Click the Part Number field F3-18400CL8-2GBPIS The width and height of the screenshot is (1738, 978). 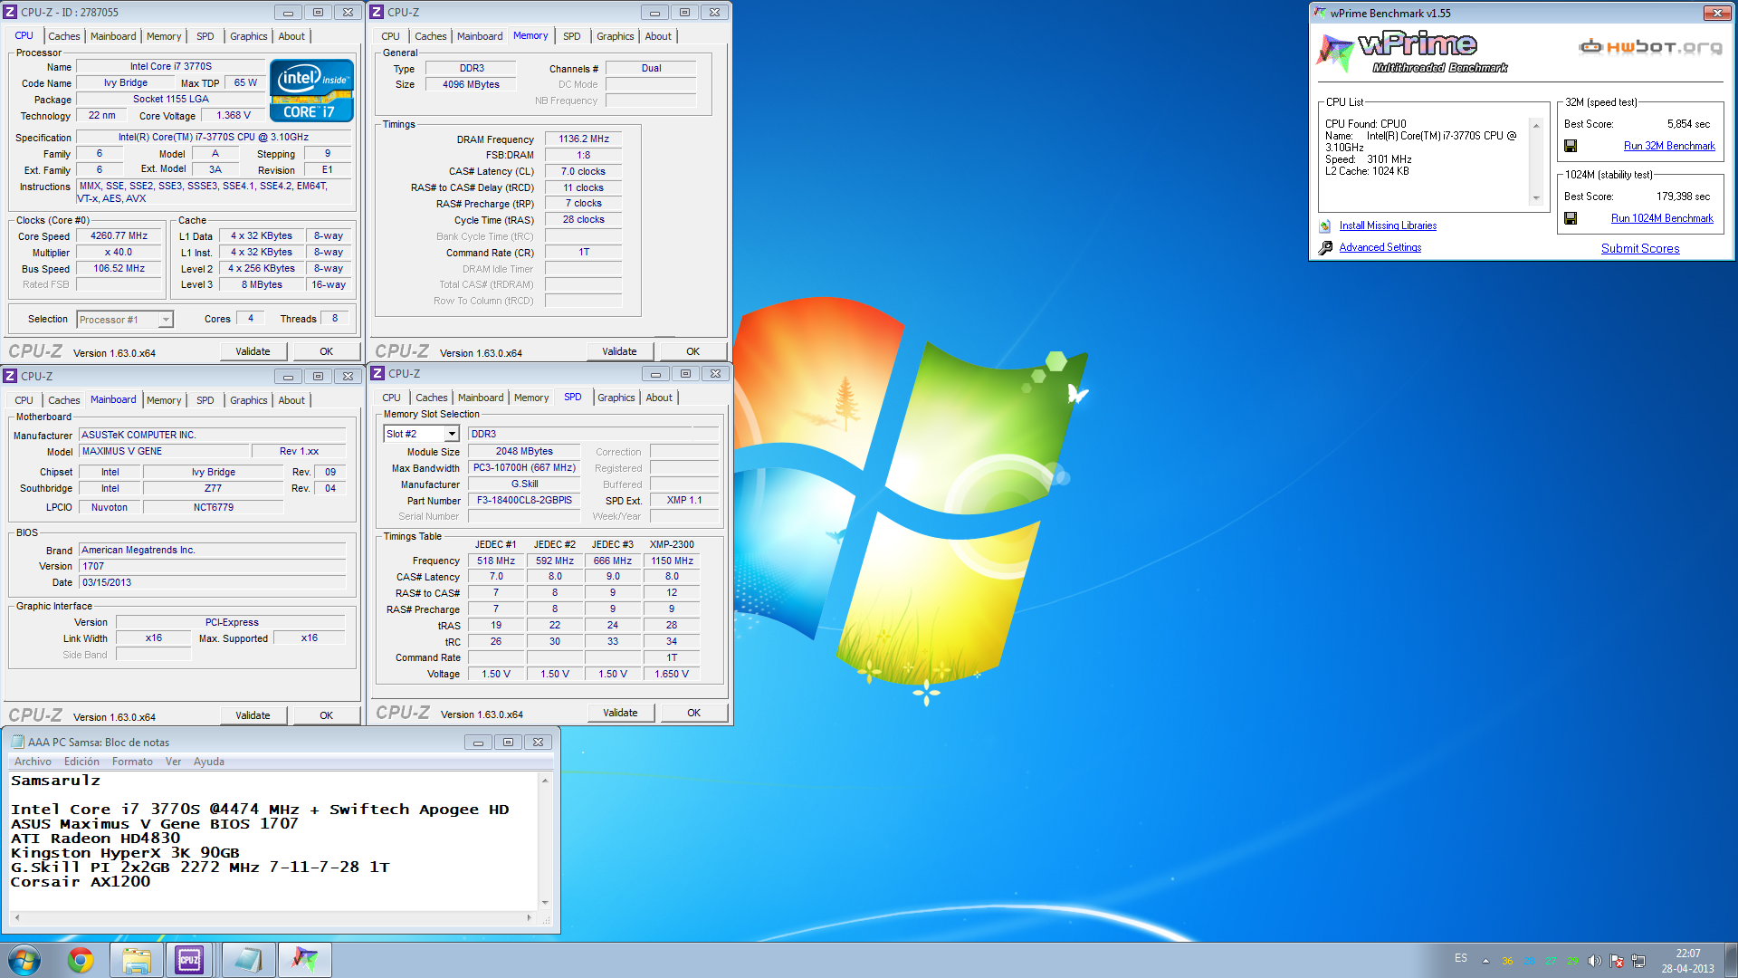pyautogui.click(x=524, y=500)
